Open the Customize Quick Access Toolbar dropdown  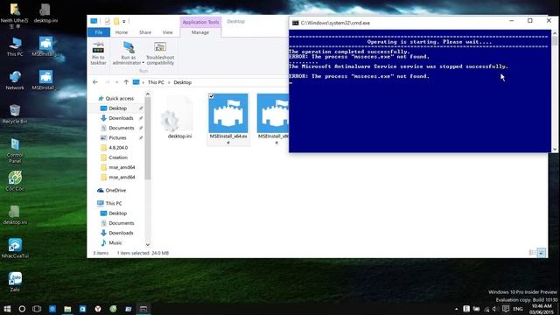point(124,22)
